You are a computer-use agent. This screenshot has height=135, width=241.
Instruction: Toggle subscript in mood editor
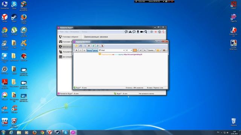tap(145, 50)
